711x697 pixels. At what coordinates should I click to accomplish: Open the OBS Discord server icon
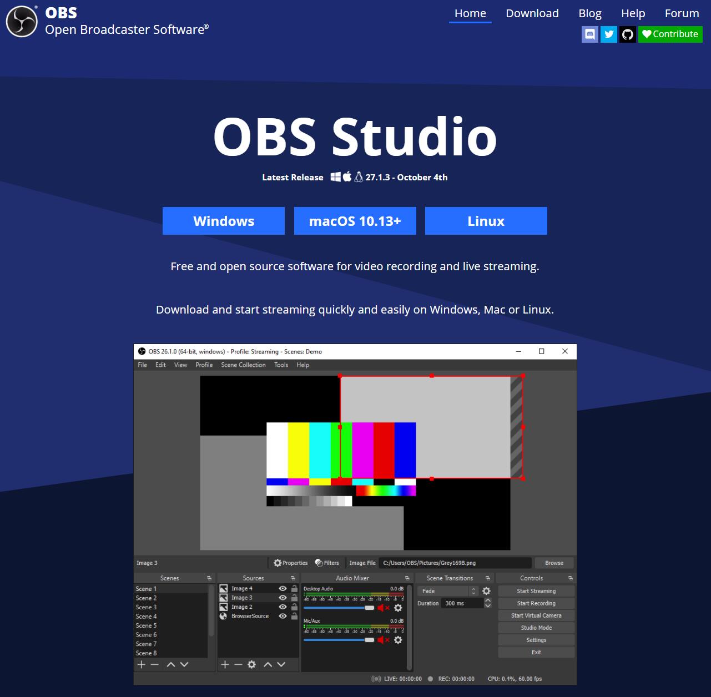point(590,34)
